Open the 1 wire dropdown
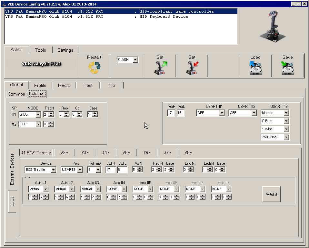 pyautogui.click(x=286, y=129)
